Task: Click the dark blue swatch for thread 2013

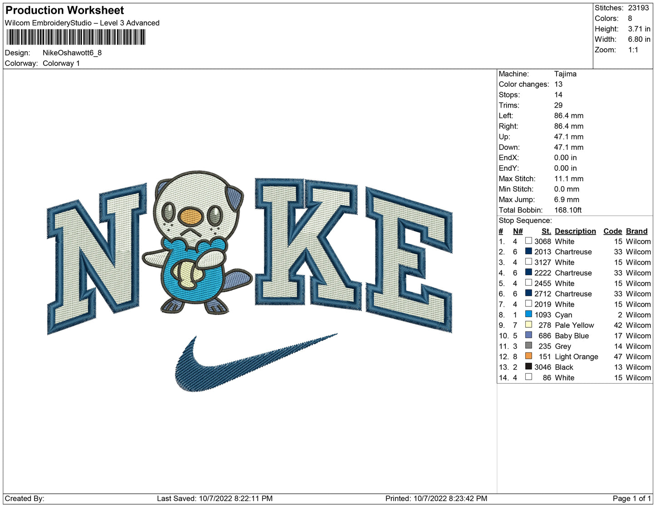Action: click(528, 251)
